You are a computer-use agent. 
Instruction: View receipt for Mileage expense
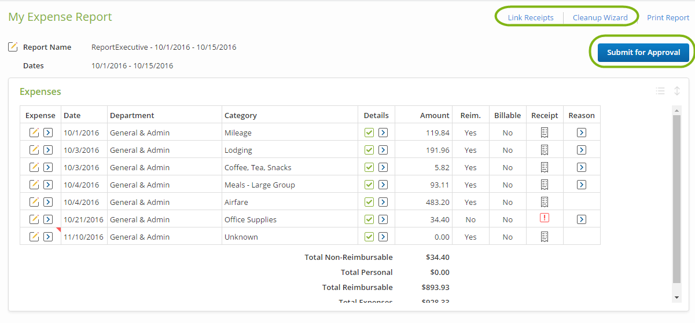click(x=545, y=133)
